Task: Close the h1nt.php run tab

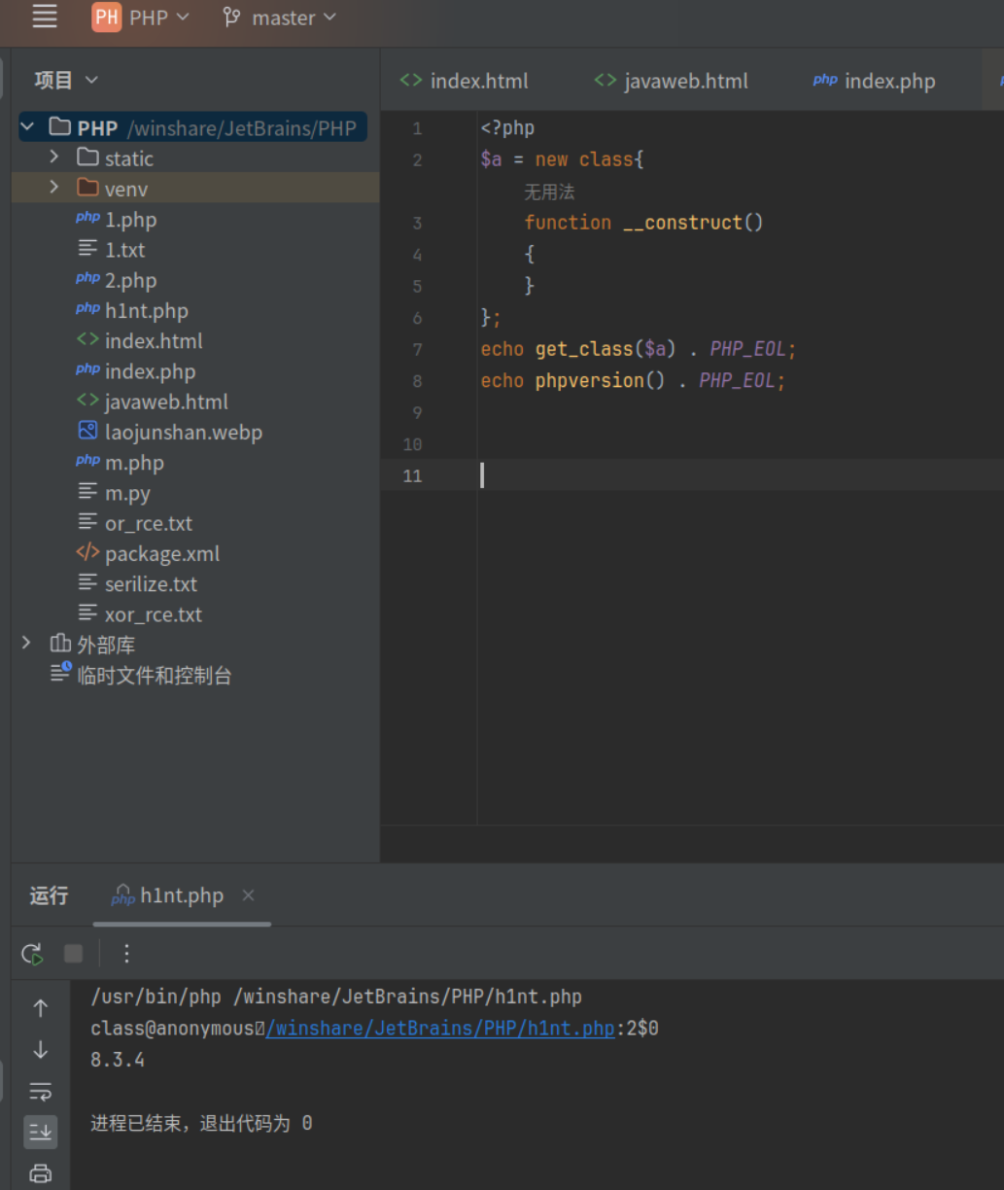Action: point(248,894)
